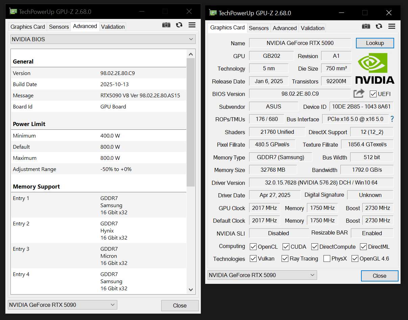Switch to Graphics Card tab in left window
Image resolution: width=408 pixels, height=320 pixels.
coord(28,27)
